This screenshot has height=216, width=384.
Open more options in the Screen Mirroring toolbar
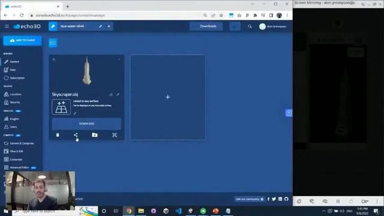(x=377, y=202)
